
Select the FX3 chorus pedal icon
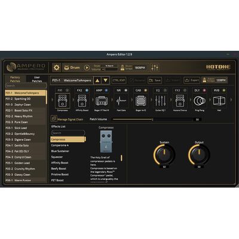[180, 101]
